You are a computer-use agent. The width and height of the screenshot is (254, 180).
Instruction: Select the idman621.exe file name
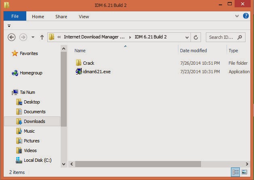point(97,72)
